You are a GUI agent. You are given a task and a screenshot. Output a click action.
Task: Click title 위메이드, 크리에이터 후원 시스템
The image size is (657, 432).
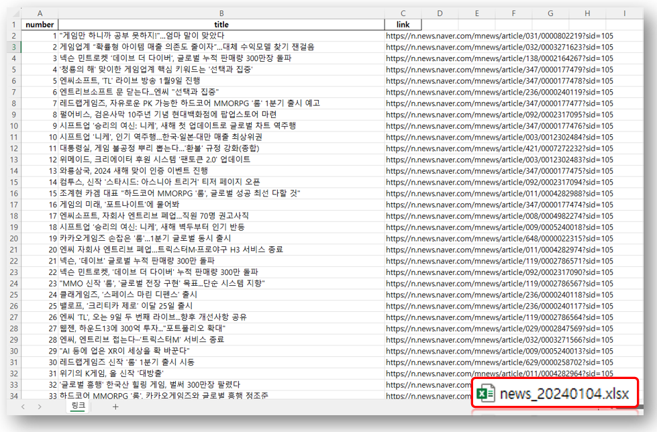tap(154, 160)
